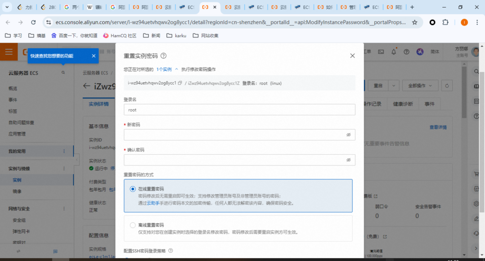Viewport: 485px width, 261px height.
Task: Open the Cloud Shell terminal icon
Action: click(x=380, y=52)
